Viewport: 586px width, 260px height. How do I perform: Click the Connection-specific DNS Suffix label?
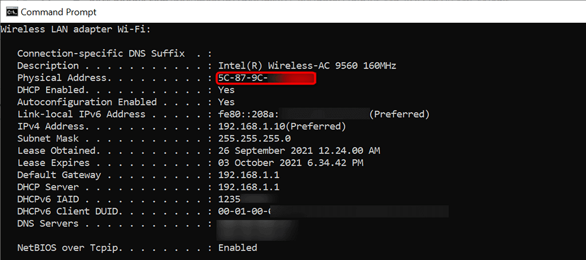(101, 54)
